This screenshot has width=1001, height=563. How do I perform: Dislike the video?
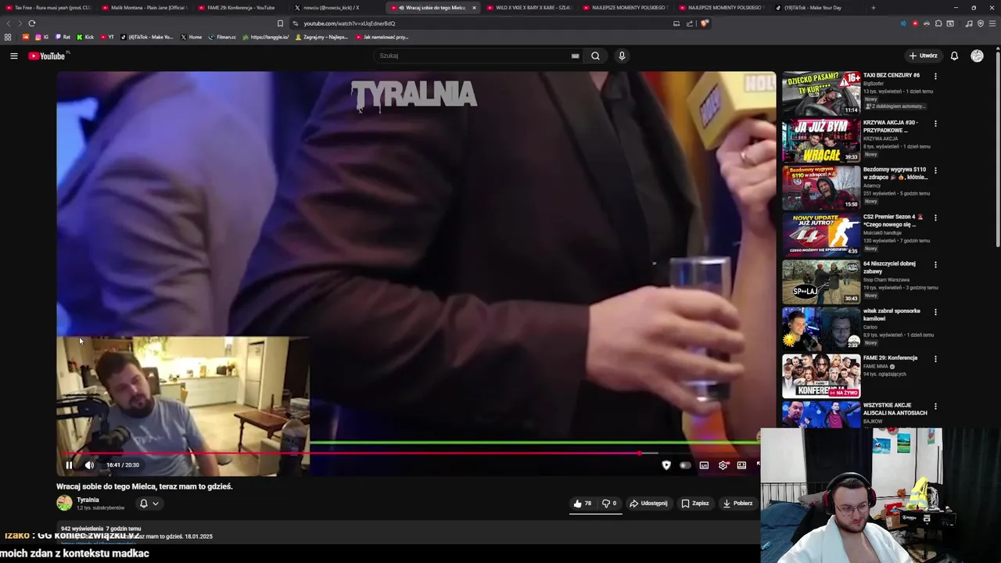[x=609, y=504]
